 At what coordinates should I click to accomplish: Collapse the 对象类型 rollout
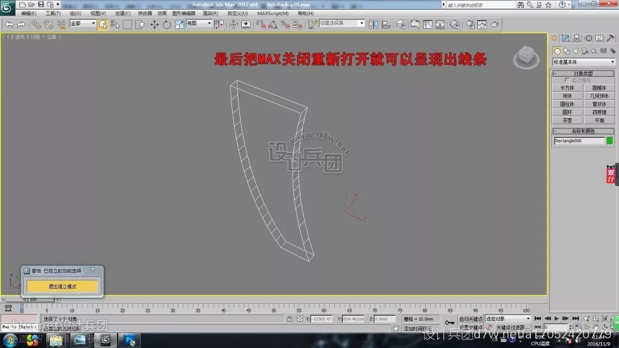click(x=555, y=73)
